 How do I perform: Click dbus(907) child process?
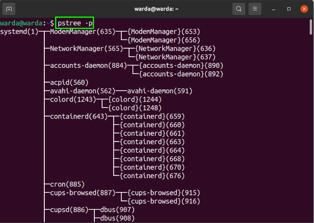coord(117,210)
